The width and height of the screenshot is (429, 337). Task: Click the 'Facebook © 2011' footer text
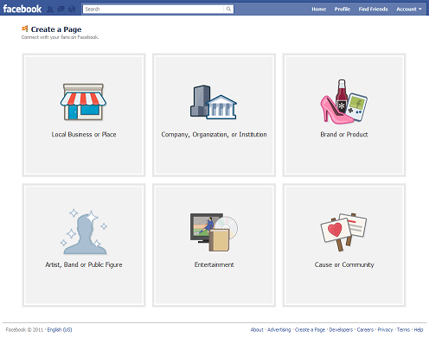(24, 330)
